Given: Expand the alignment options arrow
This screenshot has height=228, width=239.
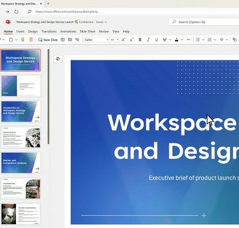Looking at the screenshot, I should [227, 40].
